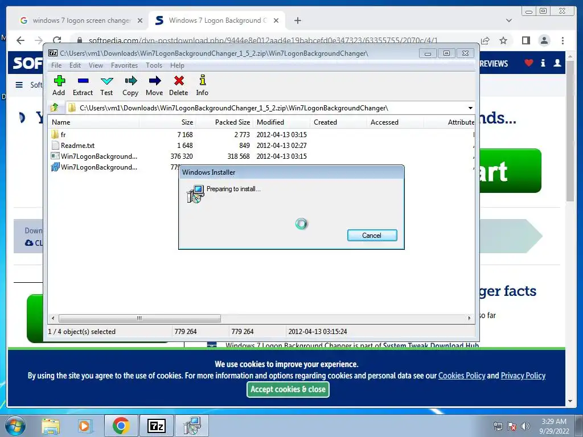Go up one folder level in 7-Zip
The height and width of the screenshot is (437, 583).
click(54, 108)
